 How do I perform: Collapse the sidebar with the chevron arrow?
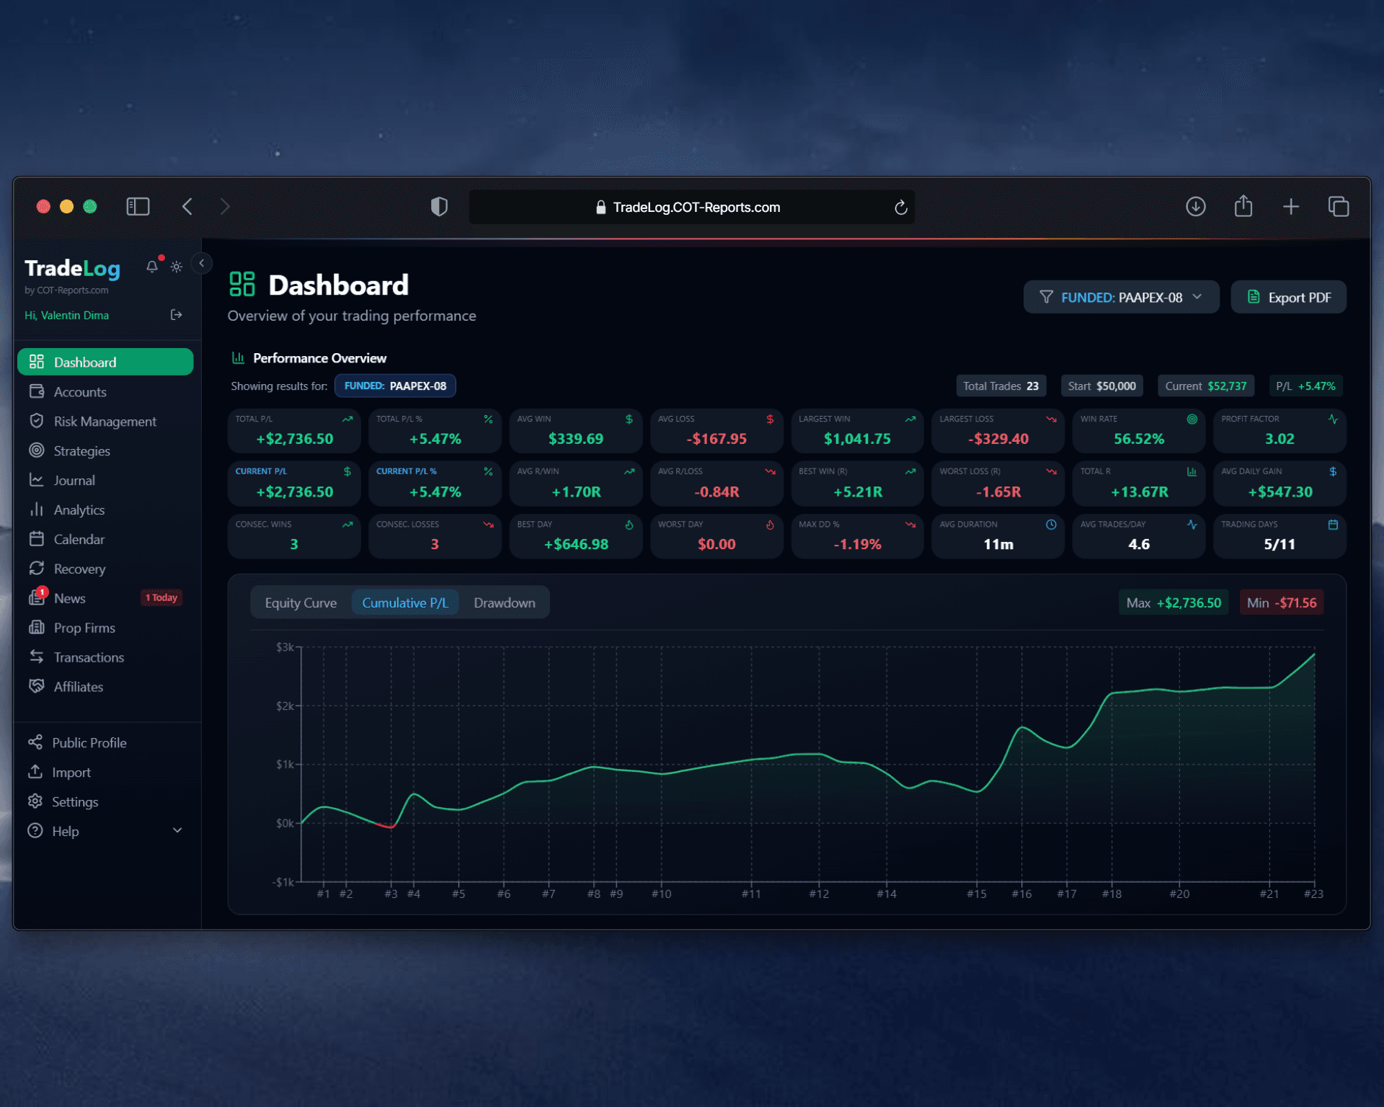(x=202, y=264)
